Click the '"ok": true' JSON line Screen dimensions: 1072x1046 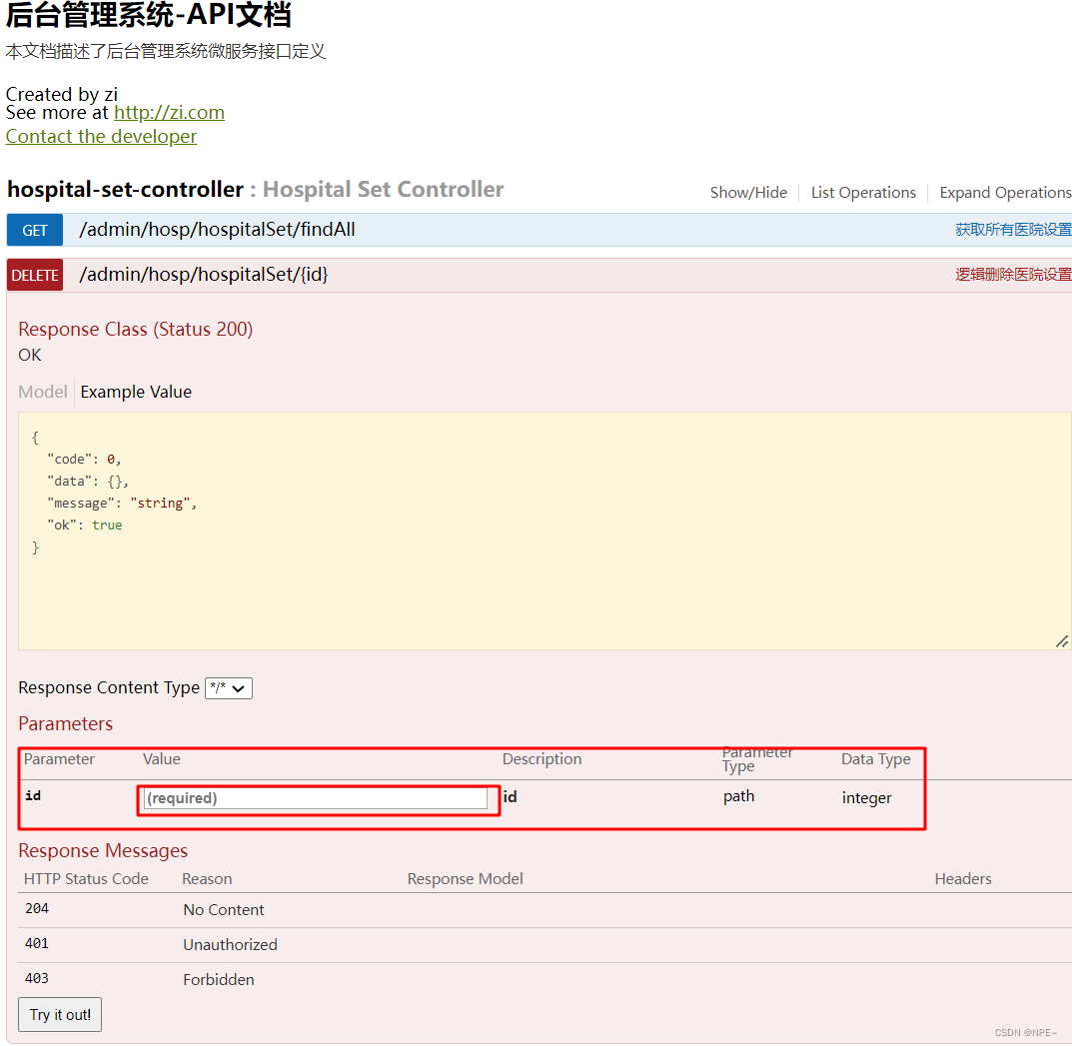85,525
